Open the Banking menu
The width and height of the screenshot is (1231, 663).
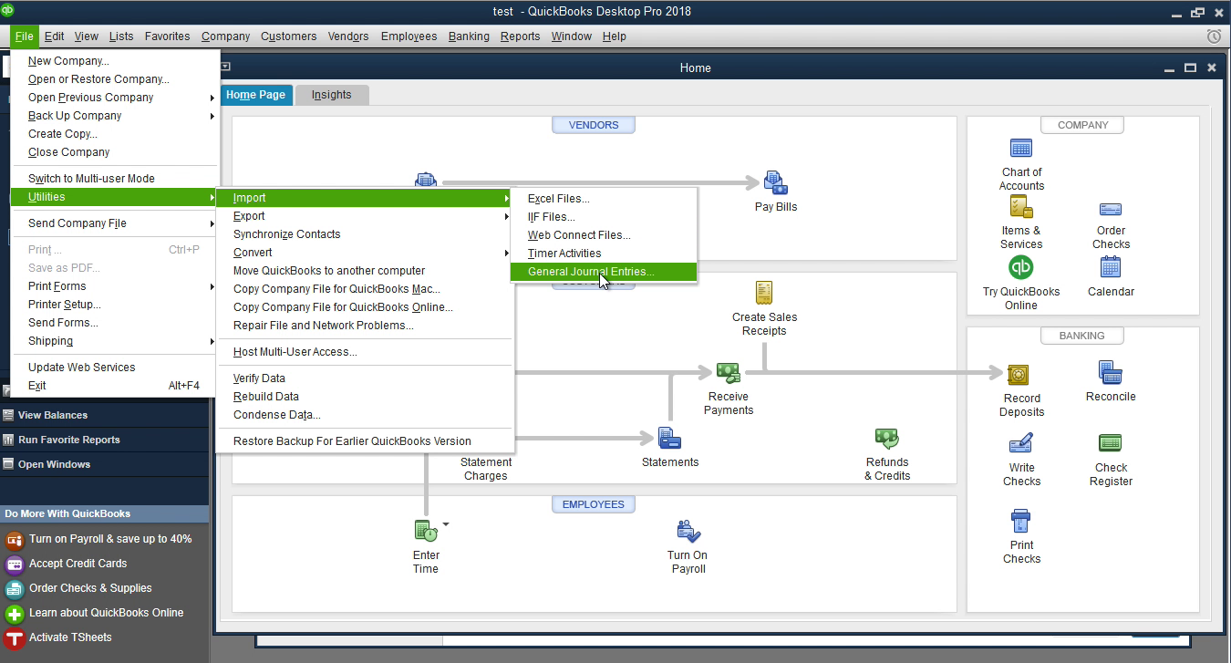469,36
